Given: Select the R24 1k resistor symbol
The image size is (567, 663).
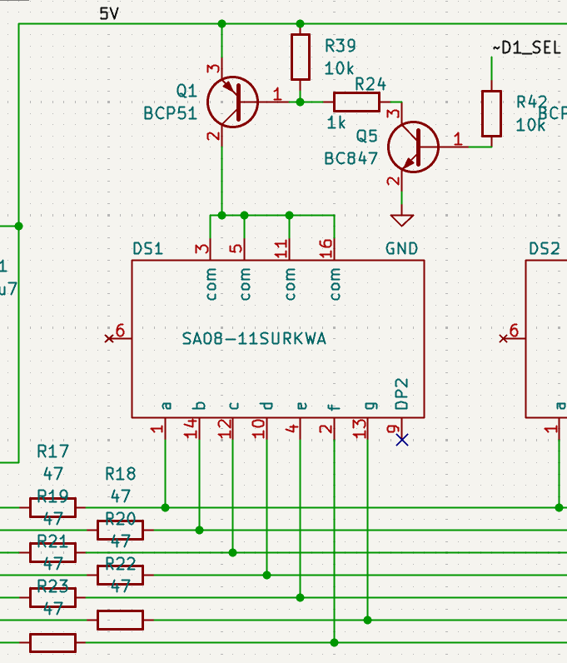Looking at the screenshot, I should (x=356, y=102).
